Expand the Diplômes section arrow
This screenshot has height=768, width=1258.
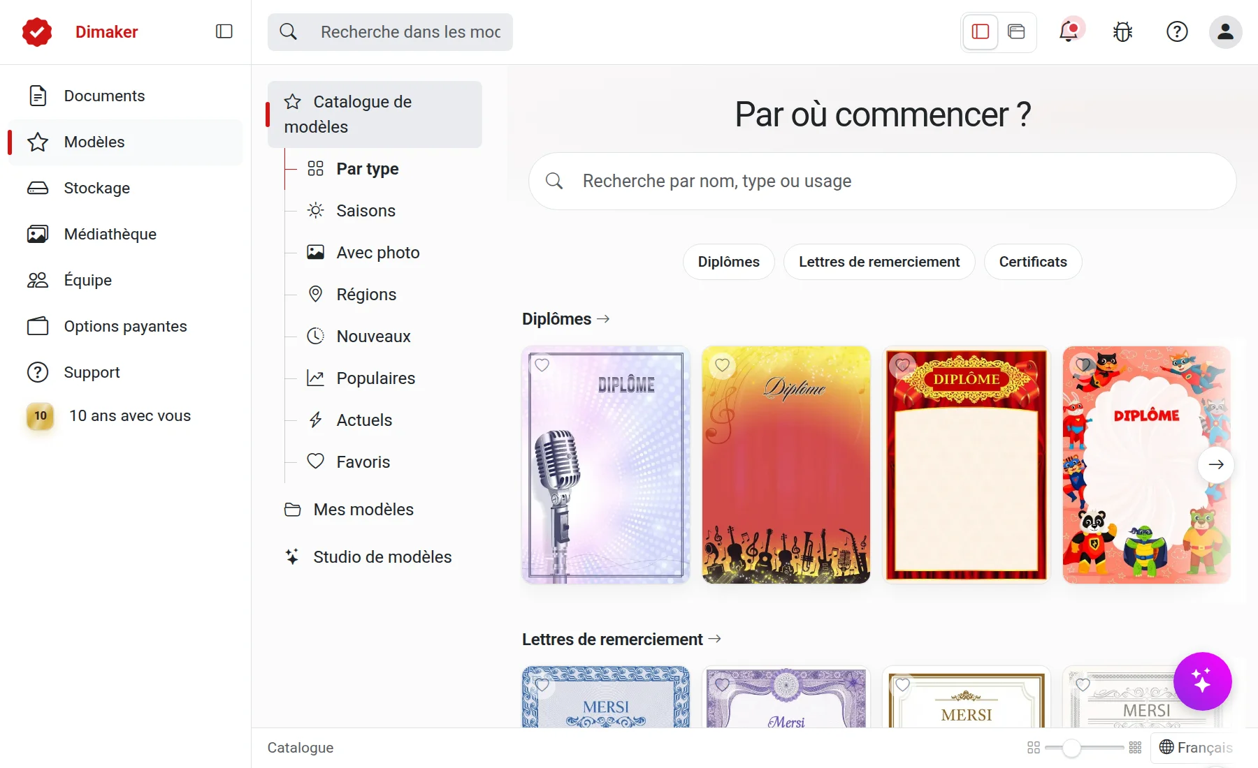(x=603, y=319)
